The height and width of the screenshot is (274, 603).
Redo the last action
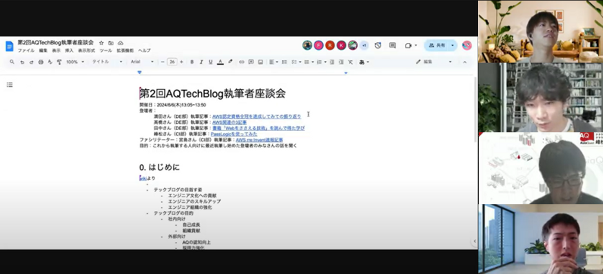[31, 62]
